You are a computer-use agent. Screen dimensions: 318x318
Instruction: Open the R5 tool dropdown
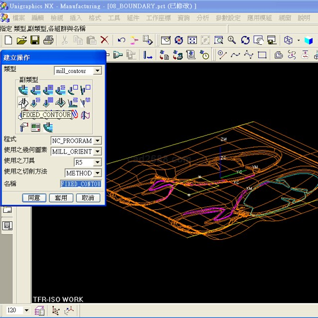pos(97,162)
